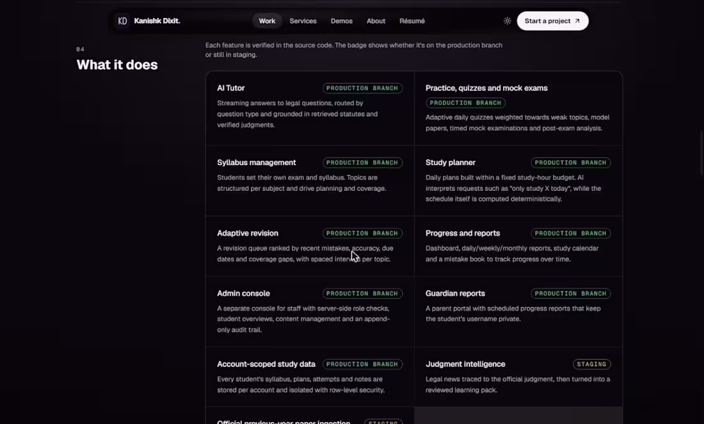Open the Work nav tab

[x=267, y=21]
